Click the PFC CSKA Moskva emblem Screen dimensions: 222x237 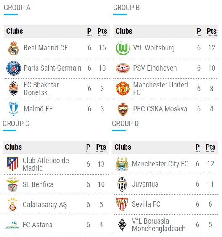click(123, 109)
